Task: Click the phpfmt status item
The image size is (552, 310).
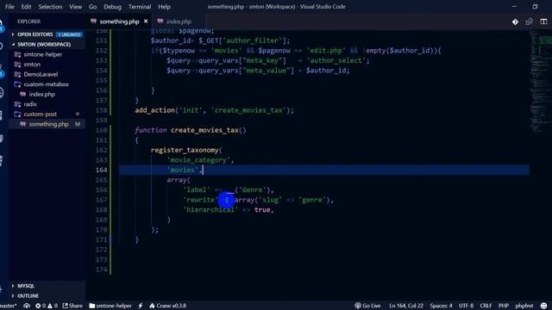Action: (x=524, y=306)
